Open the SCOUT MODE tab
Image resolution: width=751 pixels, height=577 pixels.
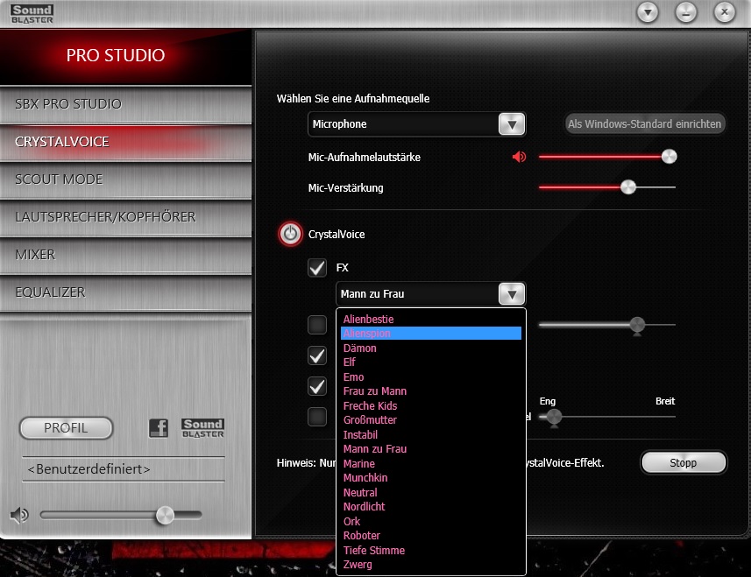point(125,179)
